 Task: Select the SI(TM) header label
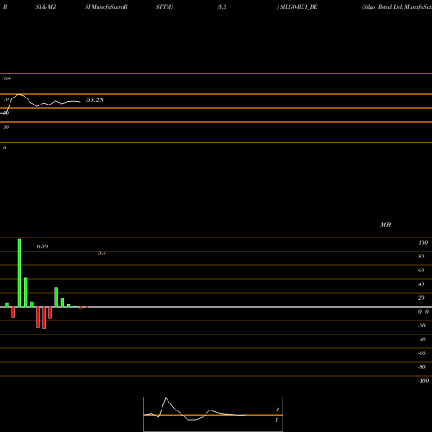pyautogui.click(x=164, y=7)
